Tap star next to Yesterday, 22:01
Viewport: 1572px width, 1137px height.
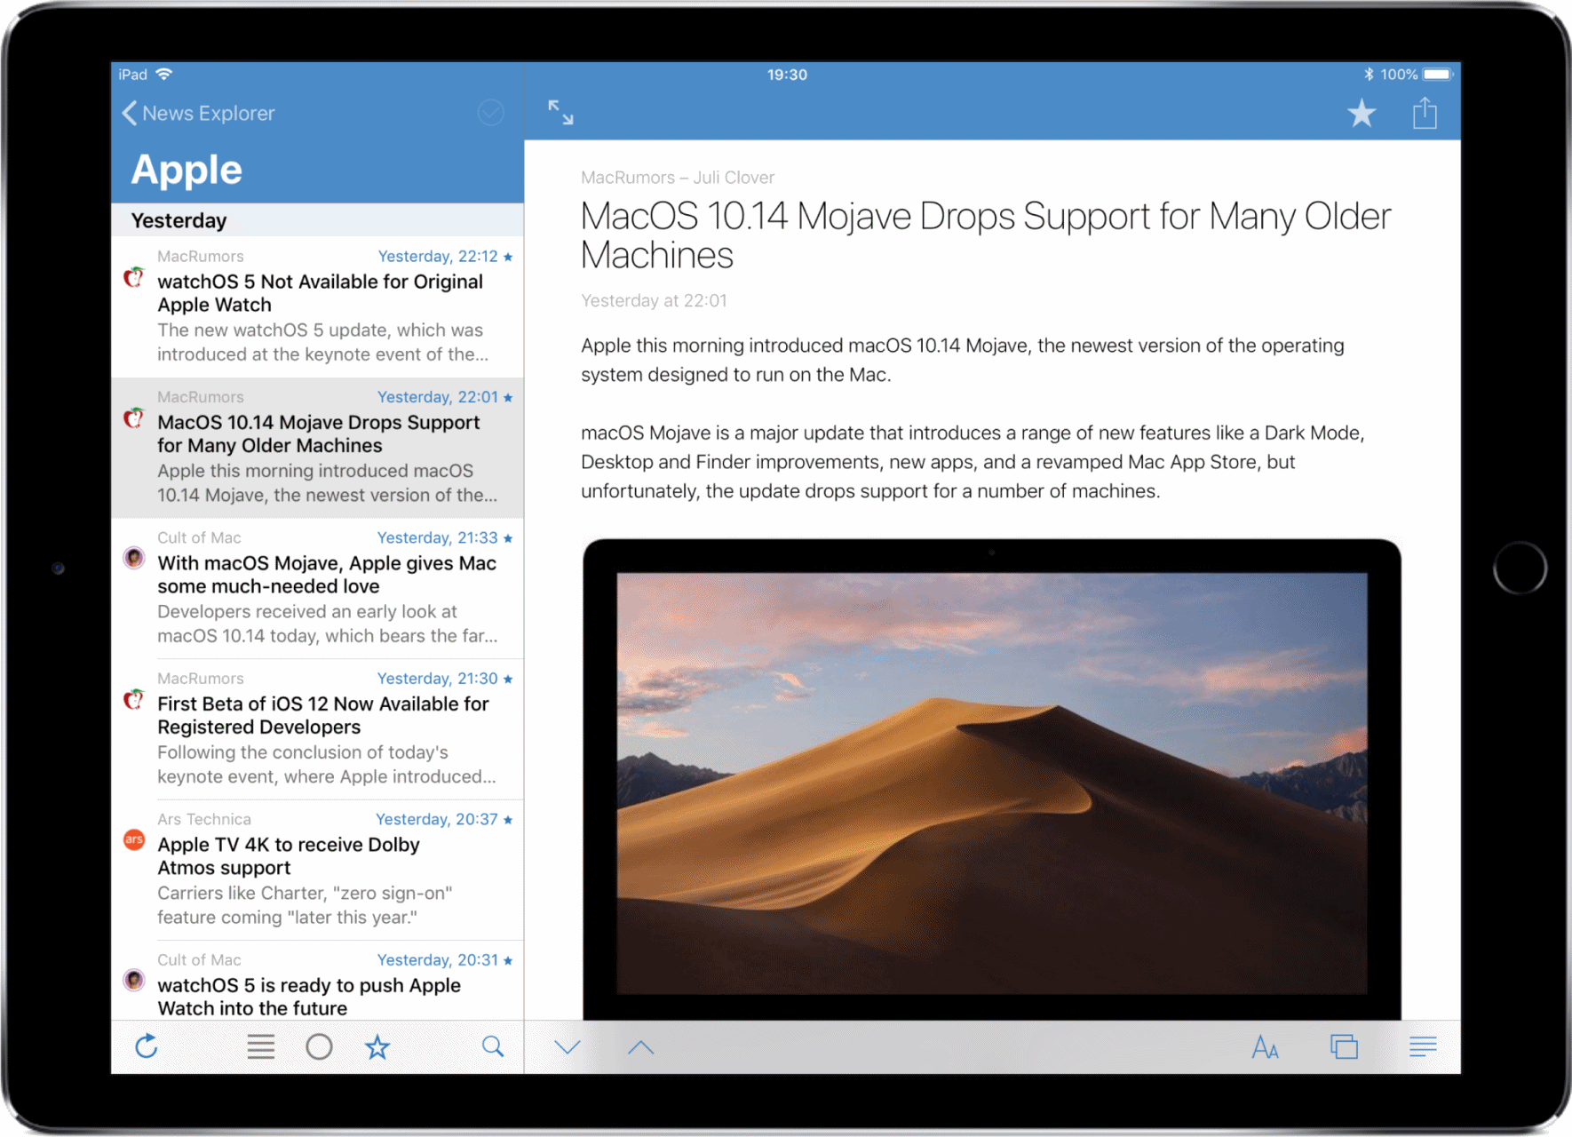(x=508, y=398)
